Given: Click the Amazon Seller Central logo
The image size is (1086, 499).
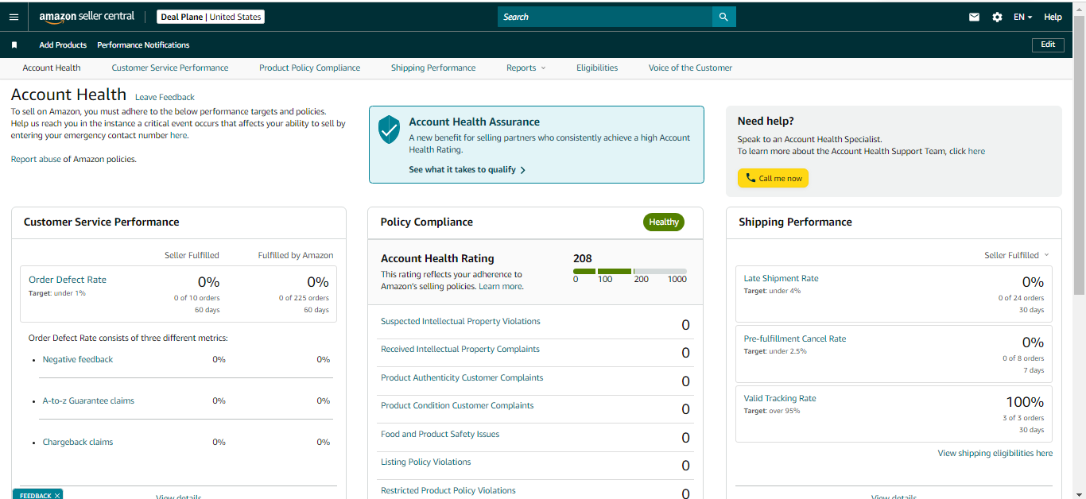Looking at the screenshot, I should point(87,17).
